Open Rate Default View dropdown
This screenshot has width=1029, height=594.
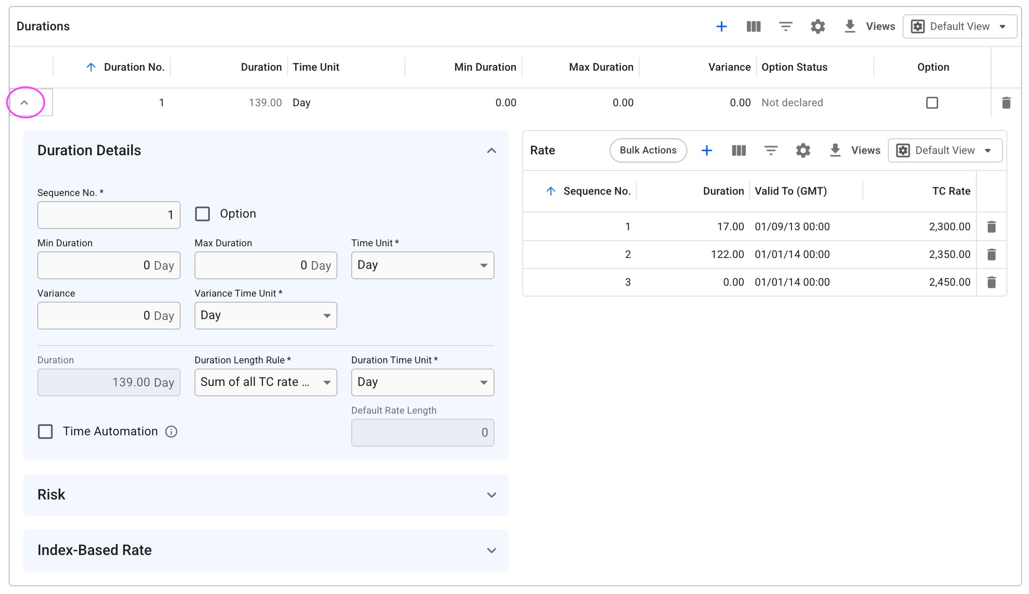[945, 150]
